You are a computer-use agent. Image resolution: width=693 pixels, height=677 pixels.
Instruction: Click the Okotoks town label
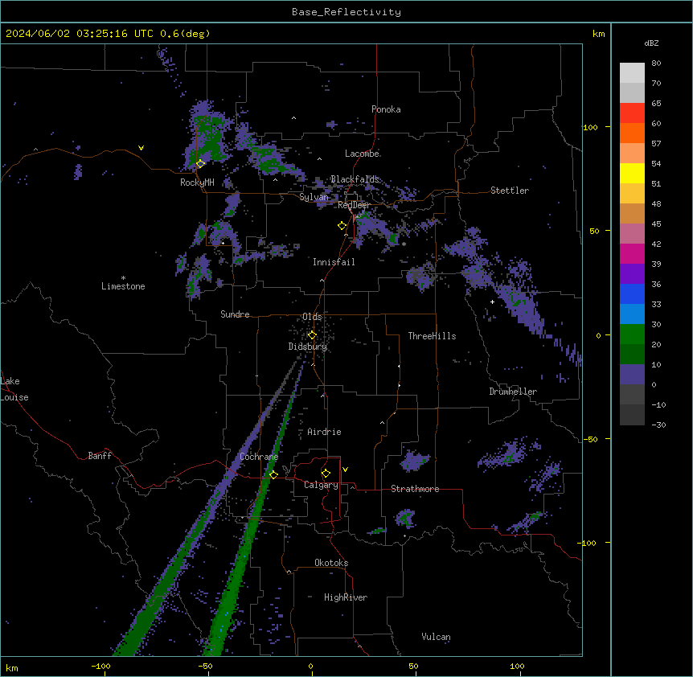click(x=331, y=563)
